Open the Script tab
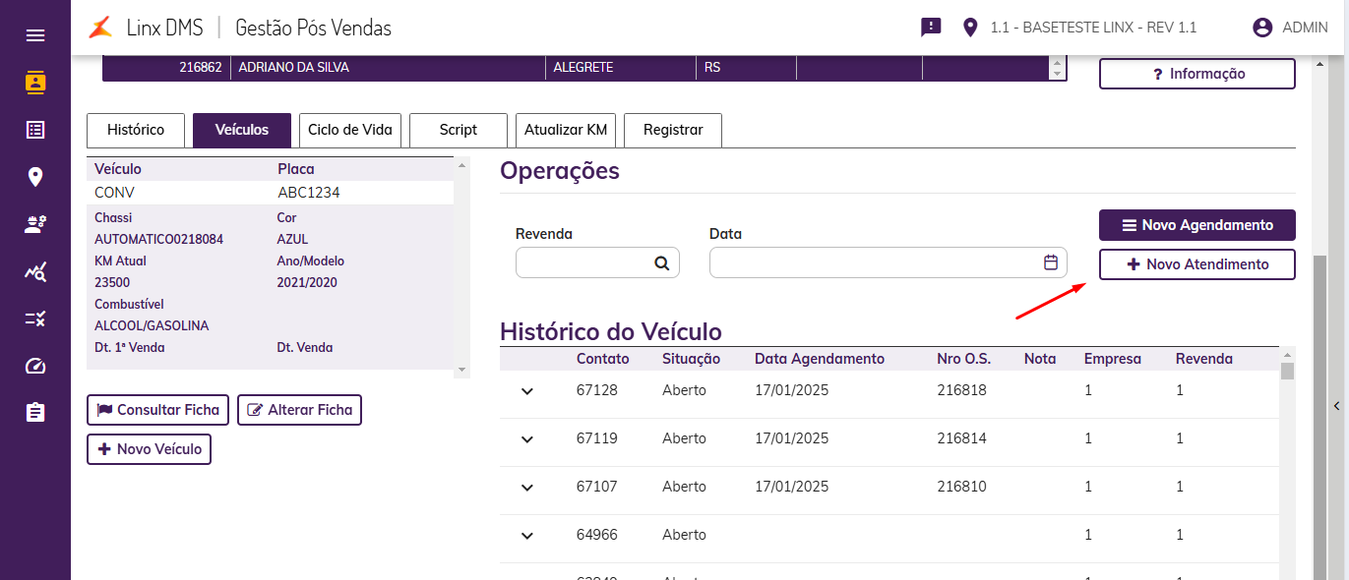This screenshot has height=580, width=1349. click(x=459, y=130)
